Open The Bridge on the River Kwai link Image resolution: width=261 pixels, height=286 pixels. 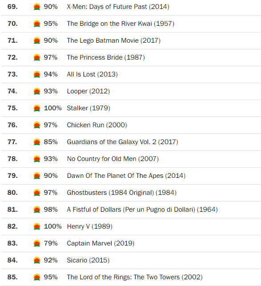120,24
